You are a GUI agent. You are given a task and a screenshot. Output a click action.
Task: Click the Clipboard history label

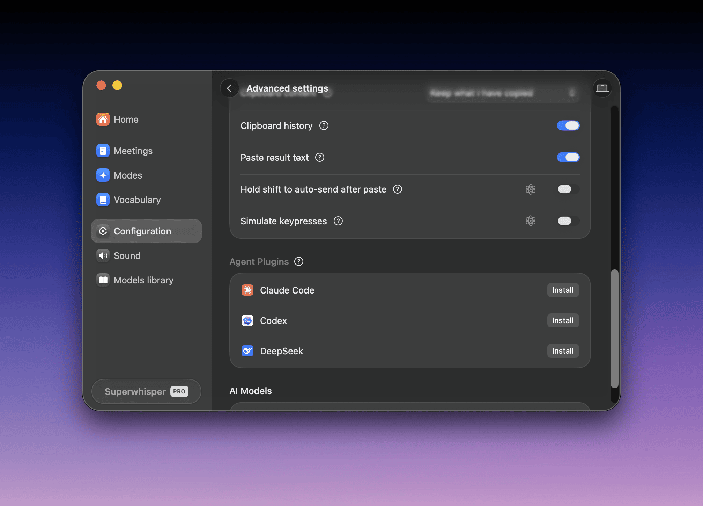(x=276, y=126)
